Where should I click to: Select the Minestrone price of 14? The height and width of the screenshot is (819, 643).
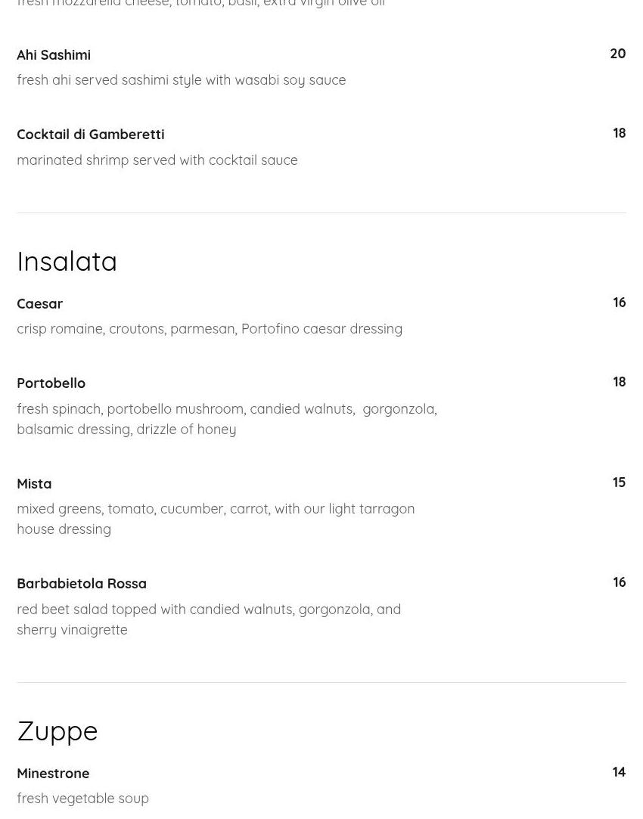[619, 772]
